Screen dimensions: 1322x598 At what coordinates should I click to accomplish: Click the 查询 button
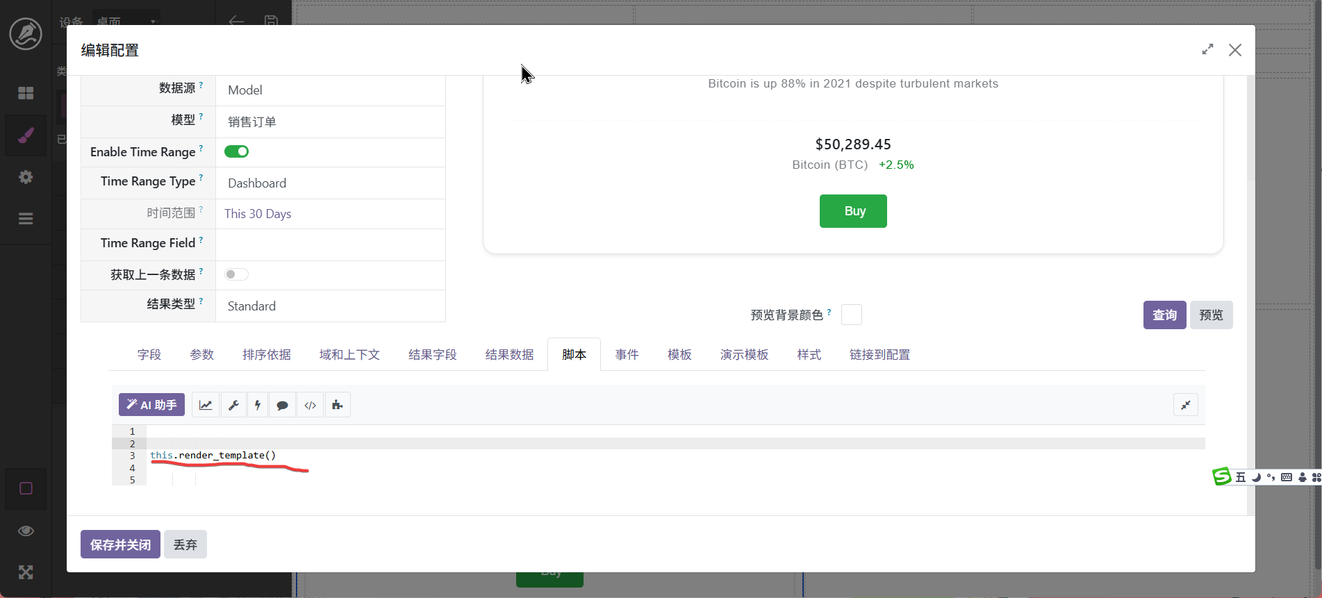tap(1164, 315)
